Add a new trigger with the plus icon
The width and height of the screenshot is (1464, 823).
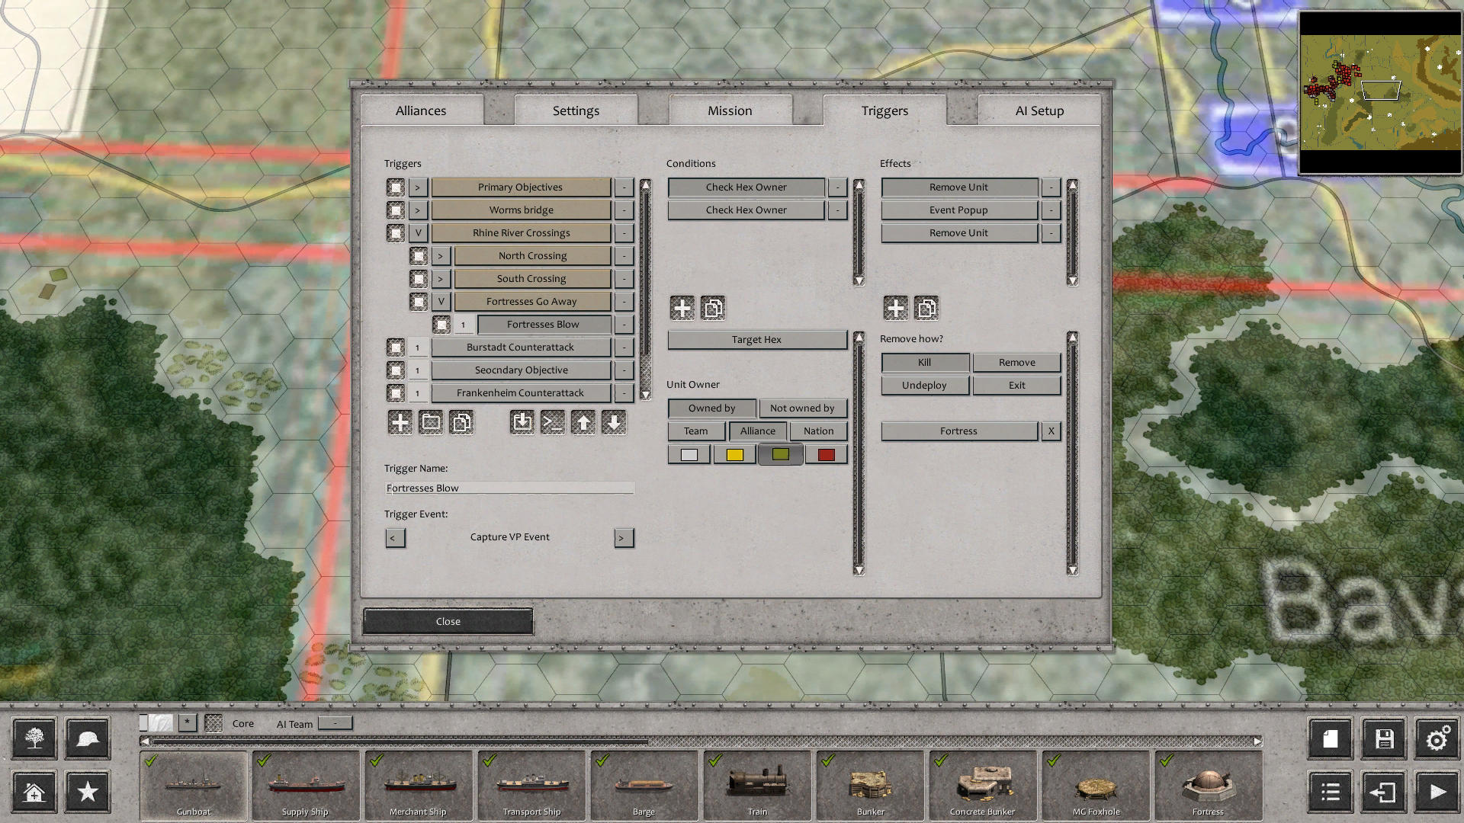click(x=400, y=422)
